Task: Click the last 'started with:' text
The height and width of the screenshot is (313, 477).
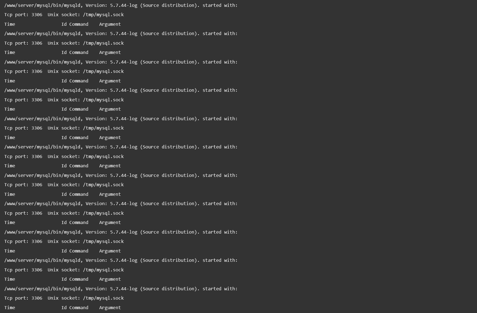Action: point(220,289)
